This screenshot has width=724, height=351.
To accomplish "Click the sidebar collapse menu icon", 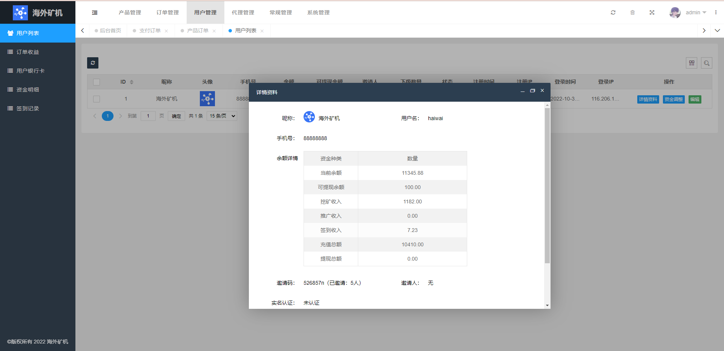I will [x=95, y=12].
